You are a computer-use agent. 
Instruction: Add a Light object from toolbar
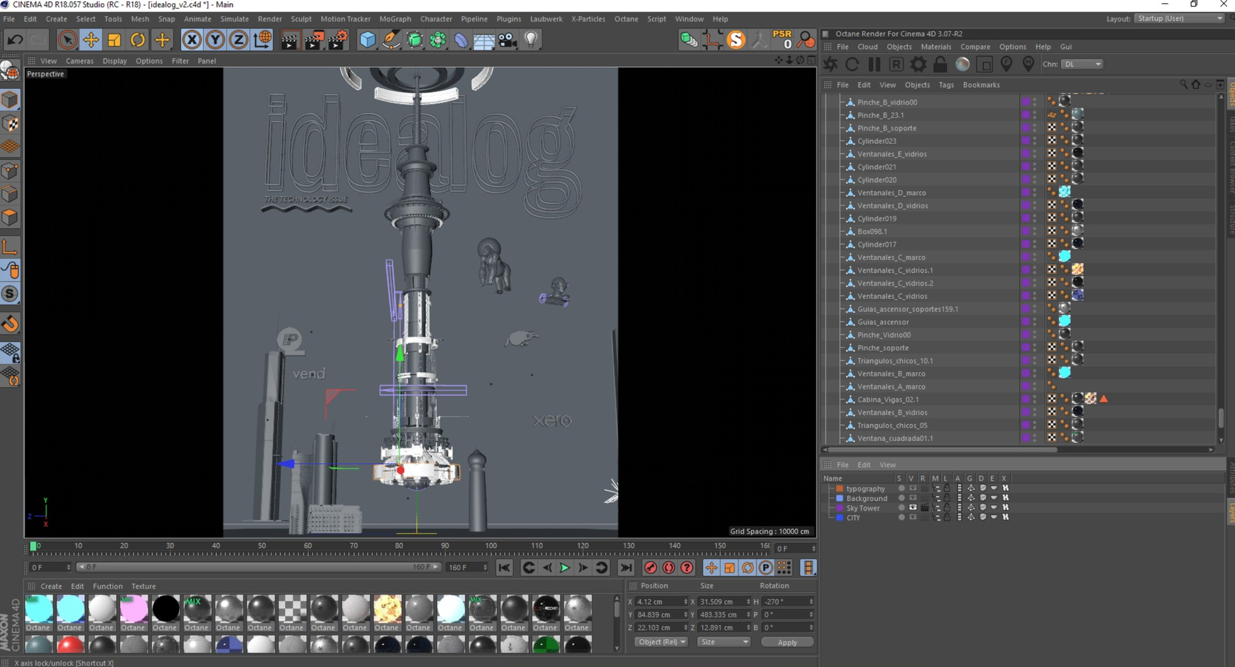point(531,40)
